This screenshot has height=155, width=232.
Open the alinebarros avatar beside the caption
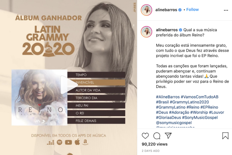pyautogui.click(x=146, y=32)
